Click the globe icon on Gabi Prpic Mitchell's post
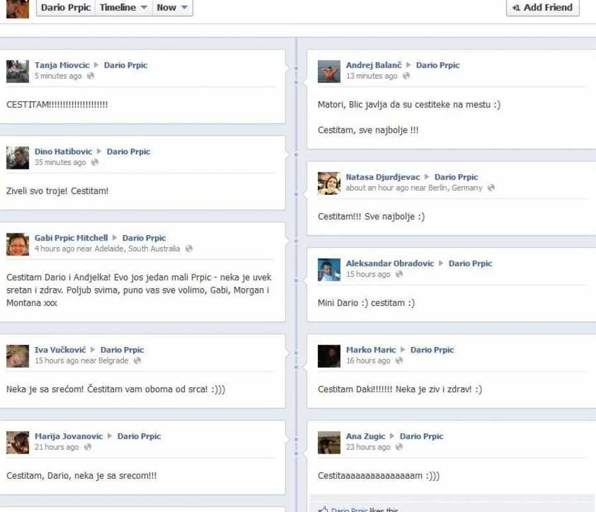Image resolution: width=596 pixels, height=512 pixels. [189, 249]
